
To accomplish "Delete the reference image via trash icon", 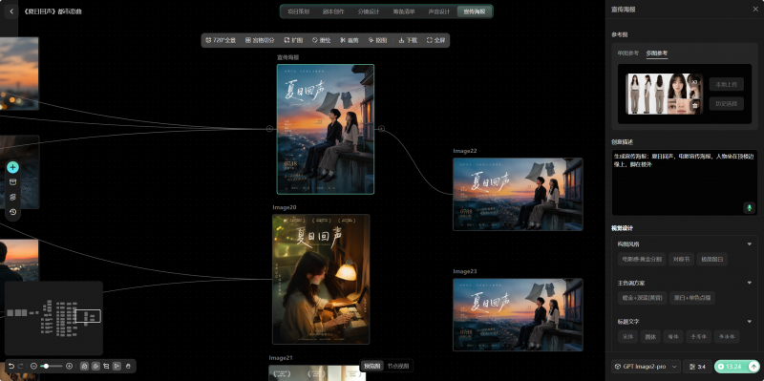I will tap(695, 105).
